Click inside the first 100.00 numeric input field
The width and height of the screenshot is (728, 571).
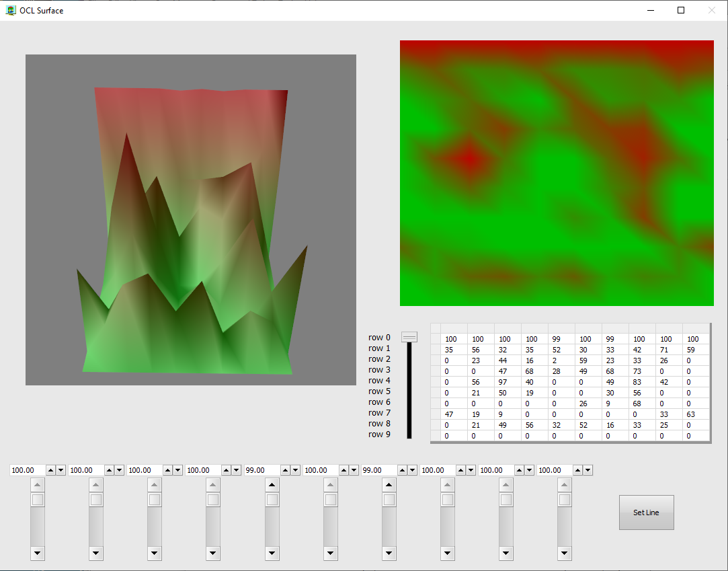[27, 470]
